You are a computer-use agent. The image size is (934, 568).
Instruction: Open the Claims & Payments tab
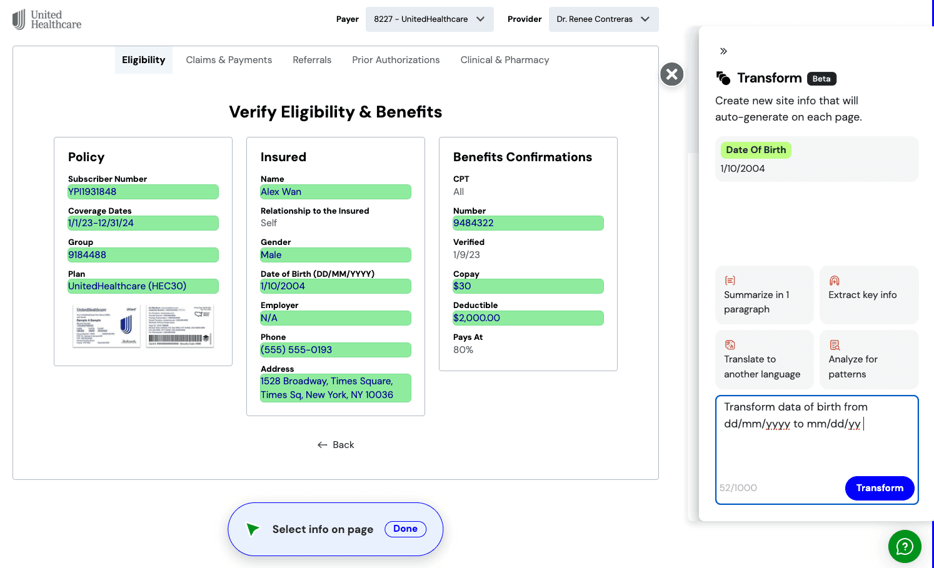pyautogui.click(x=229, y=60)
